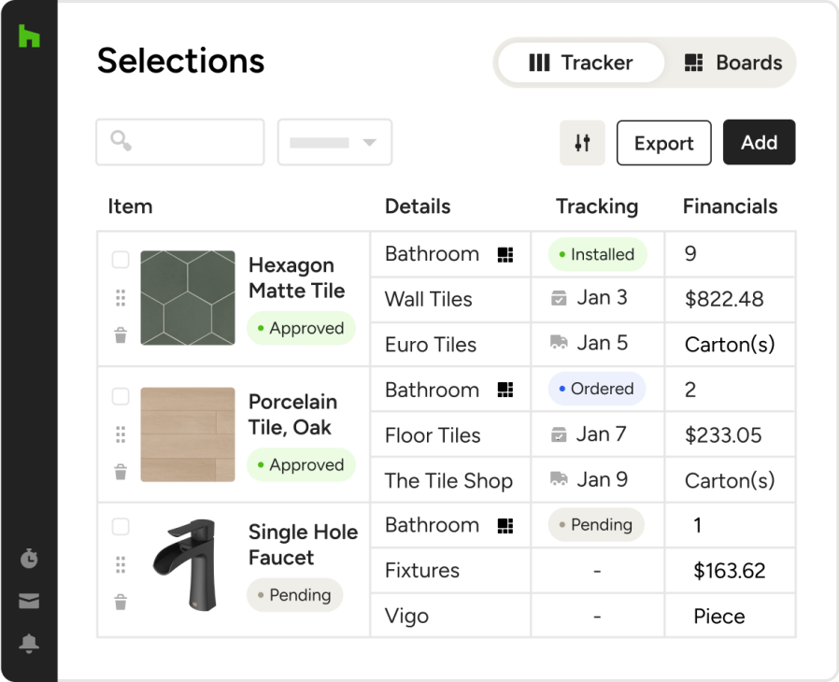The image size is (839, 682).
Task: Tick the Hexagon Matte Tile checkbox
Action: click(121, 260)
